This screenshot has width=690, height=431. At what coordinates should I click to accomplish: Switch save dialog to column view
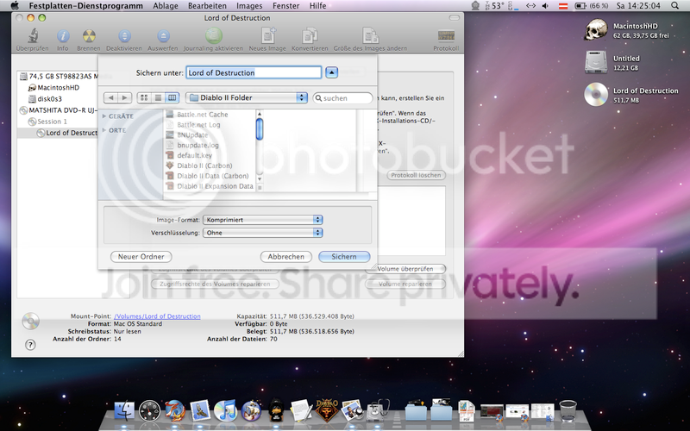coord(172,97)
